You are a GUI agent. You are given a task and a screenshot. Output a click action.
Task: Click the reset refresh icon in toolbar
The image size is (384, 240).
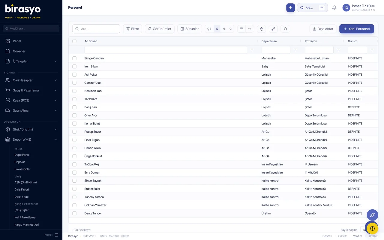(285, 29)
